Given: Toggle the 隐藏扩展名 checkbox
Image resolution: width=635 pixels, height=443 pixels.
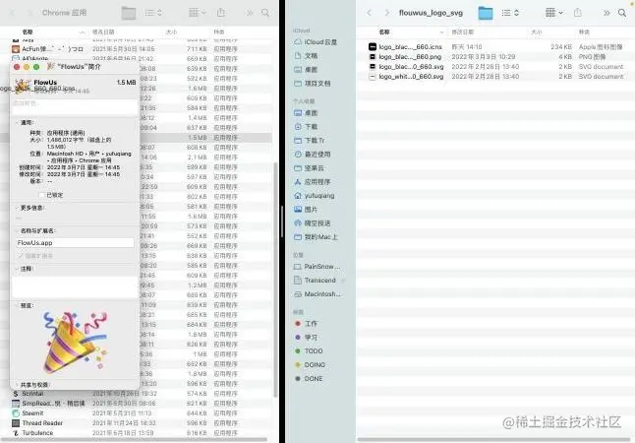Looking at the screenshot, I should pyautogui.click(x=21, y=256).
